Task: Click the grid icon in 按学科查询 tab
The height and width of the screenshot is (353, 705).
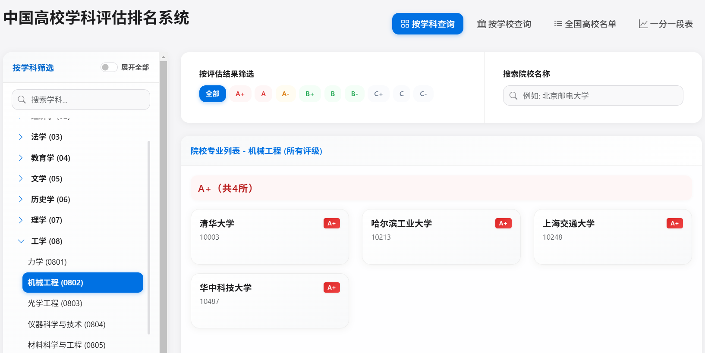Action: click(x=405, y=24)
